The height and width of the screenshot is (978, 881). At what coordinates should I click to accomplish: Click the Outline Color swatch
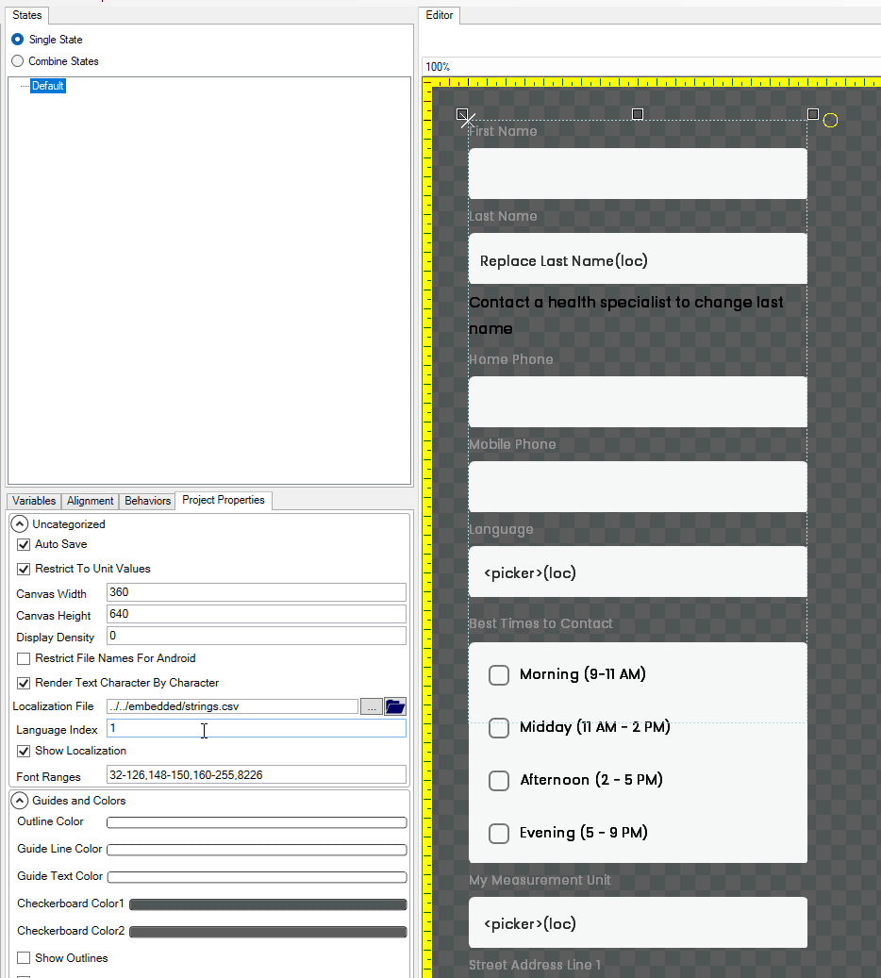coord(257,822)
